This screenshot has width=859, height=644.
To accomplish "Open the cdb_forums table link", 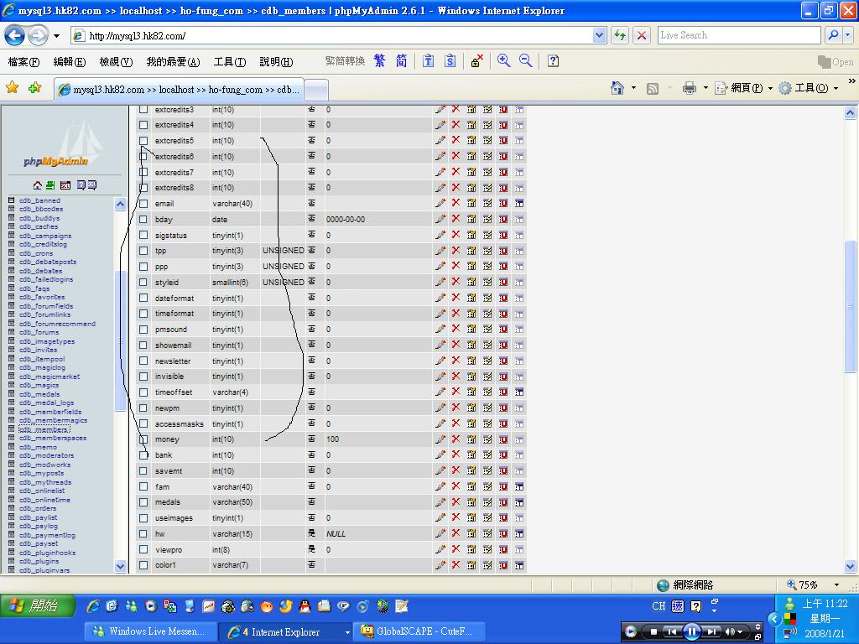I will coord(39,332).
